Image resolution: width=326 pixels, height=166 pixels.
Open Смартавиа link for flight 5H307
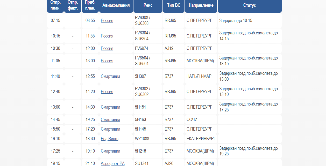[110, 76]
